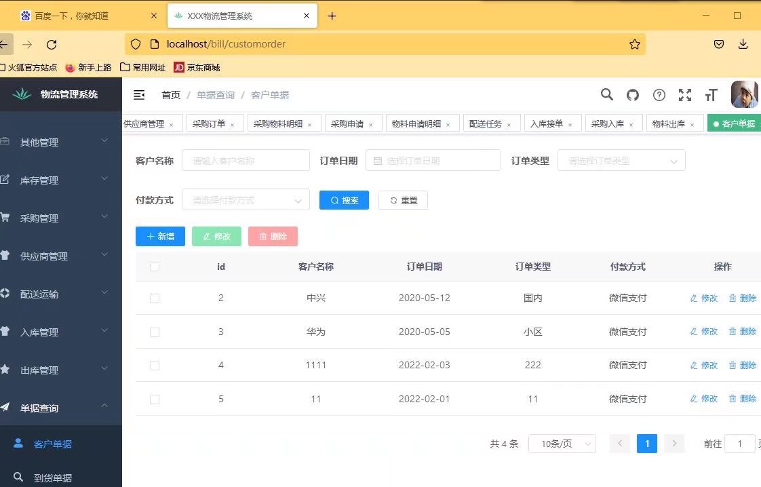Image resolution: width=761 pixels, height=487 pixels.
Task: Open the GitHub icon link
Action: tap(632, 95)
